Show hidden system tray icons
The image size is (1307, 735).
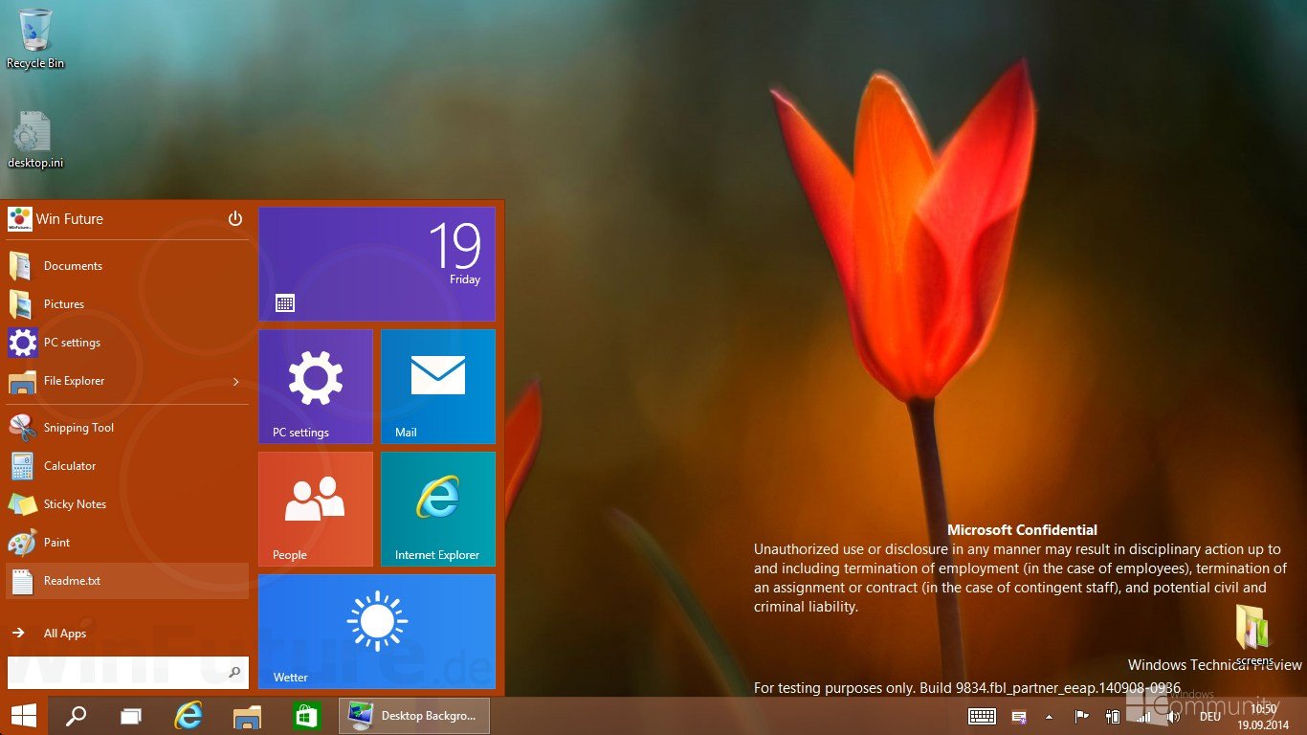[x=1049, y=717]
